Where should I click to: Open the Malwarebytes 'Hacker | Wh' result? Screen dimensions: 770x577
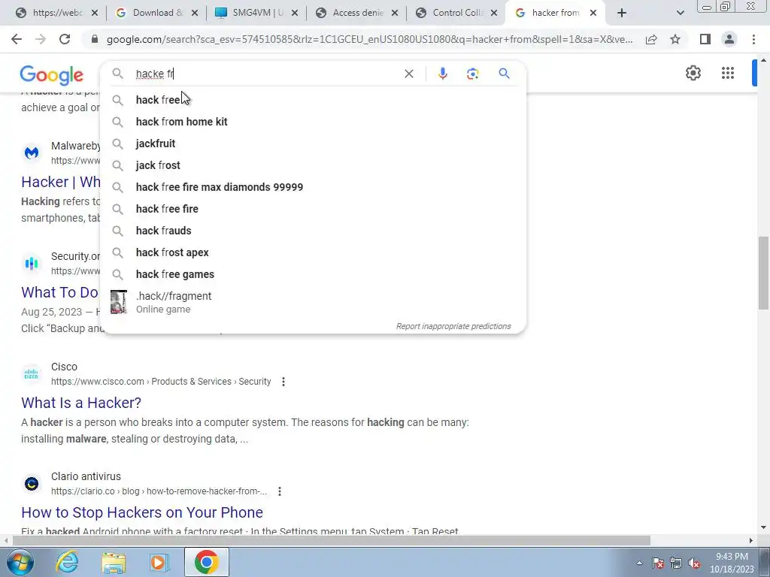pyautogui.click(x=60, y=182)
